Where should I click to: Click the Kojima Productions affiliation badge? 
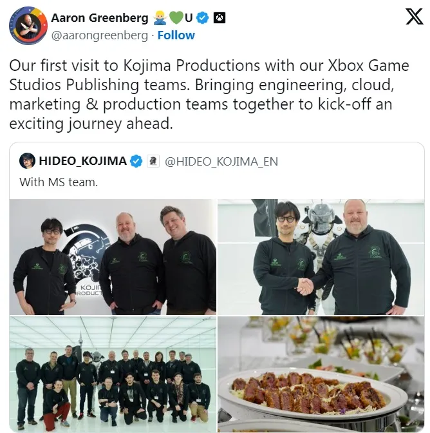pos(153,161)
